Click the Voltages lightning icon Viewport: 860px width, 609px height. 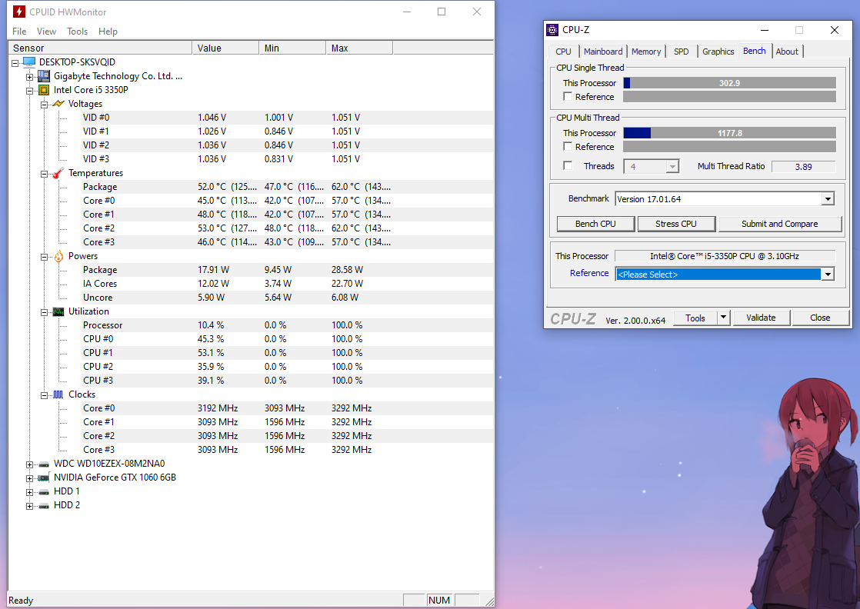(x=58, y=104)
